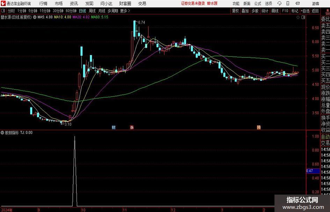The width and height of the screenshot is (330, 212).
Task: Click the 股朋指标 indicator name
Action: [12, 132]
